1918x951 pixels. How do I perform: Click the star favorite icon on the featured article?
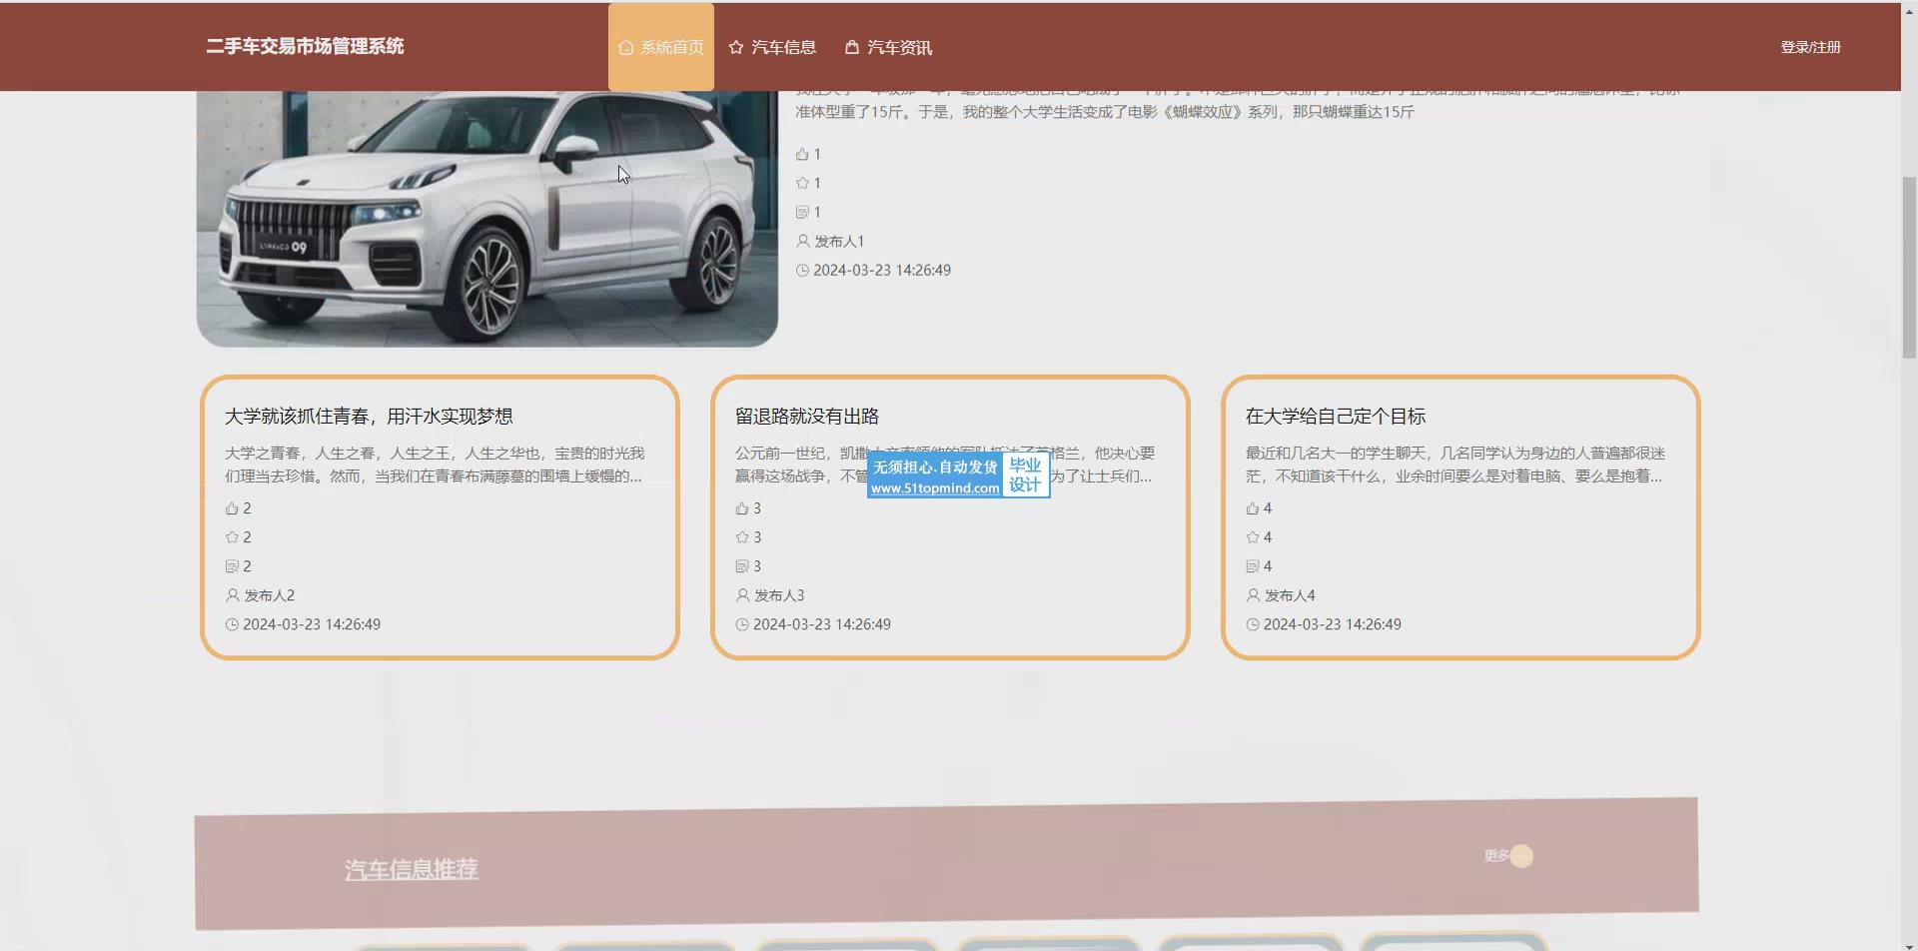pyautogui.click(x=802, y=183)
